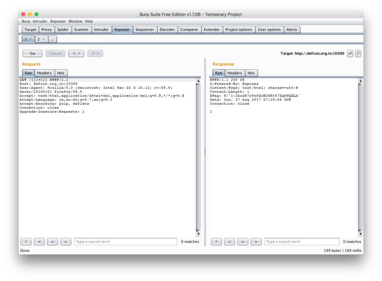Image resolution: width=382 pixels, height=281 pixels.
Task: Open Repeater help question mark icon
Action: point(358,53)
